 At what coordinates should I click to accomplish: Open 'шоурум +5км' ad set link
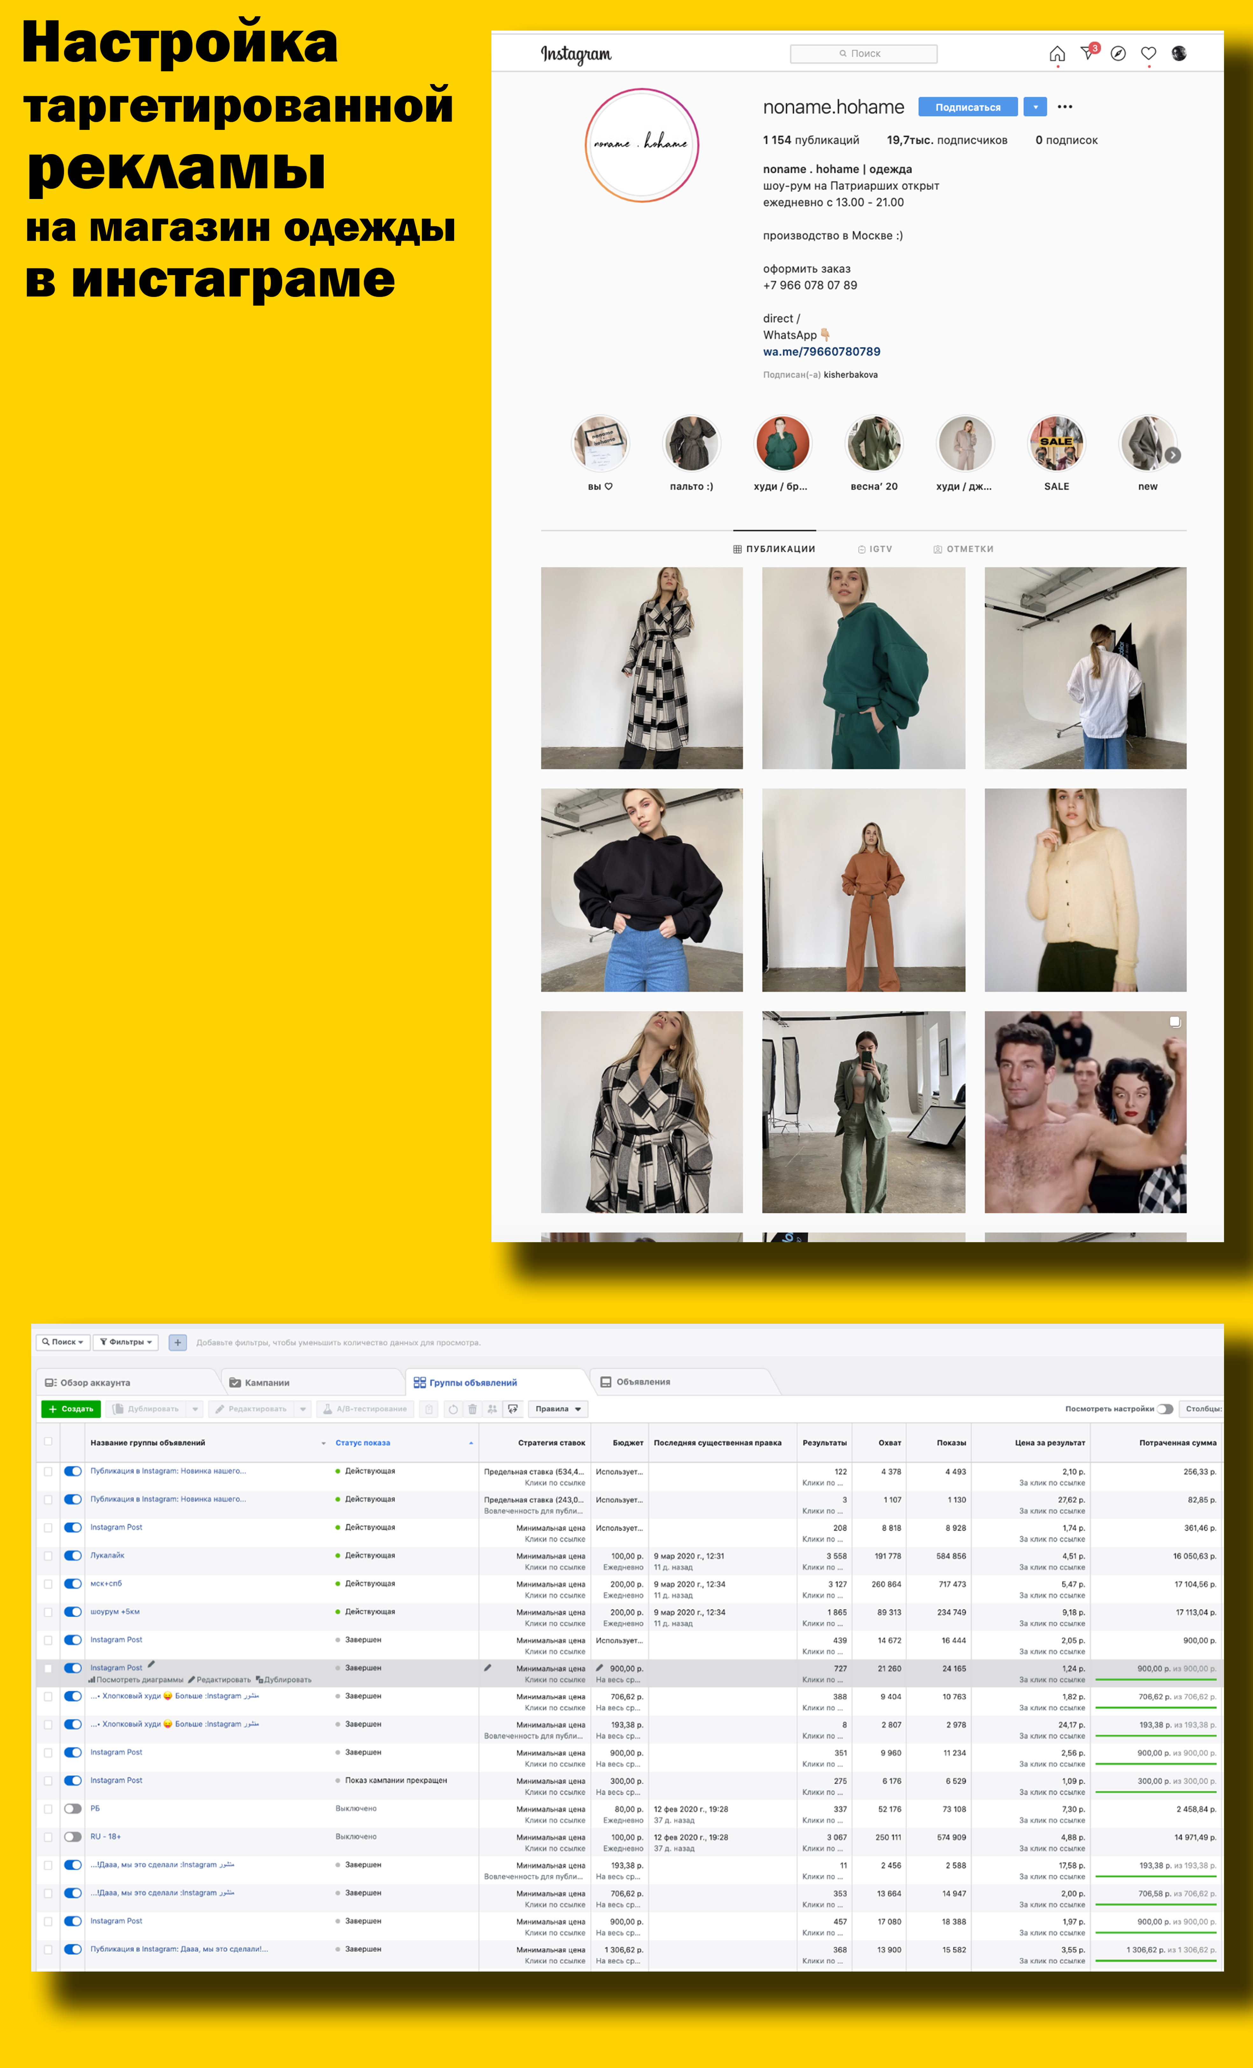click(115, 1611)
